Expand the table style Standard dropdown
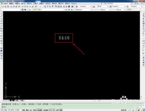The width and height of the screenshot is (145, 111). coord(124,6)
